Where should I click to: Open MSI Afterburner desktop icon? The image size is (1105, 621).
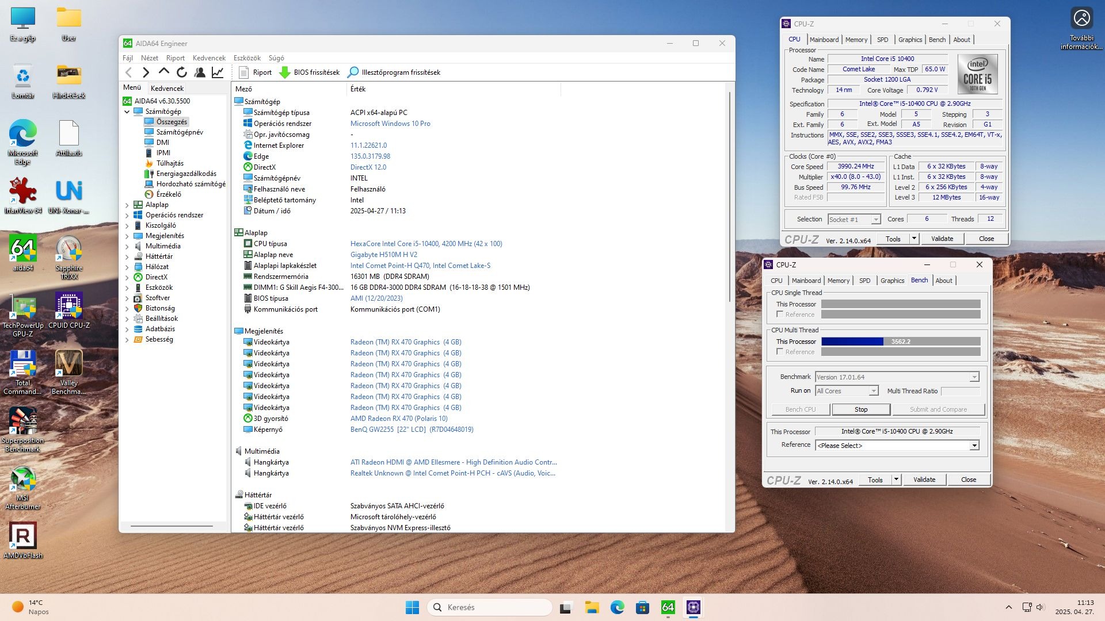tap(23, 480)
